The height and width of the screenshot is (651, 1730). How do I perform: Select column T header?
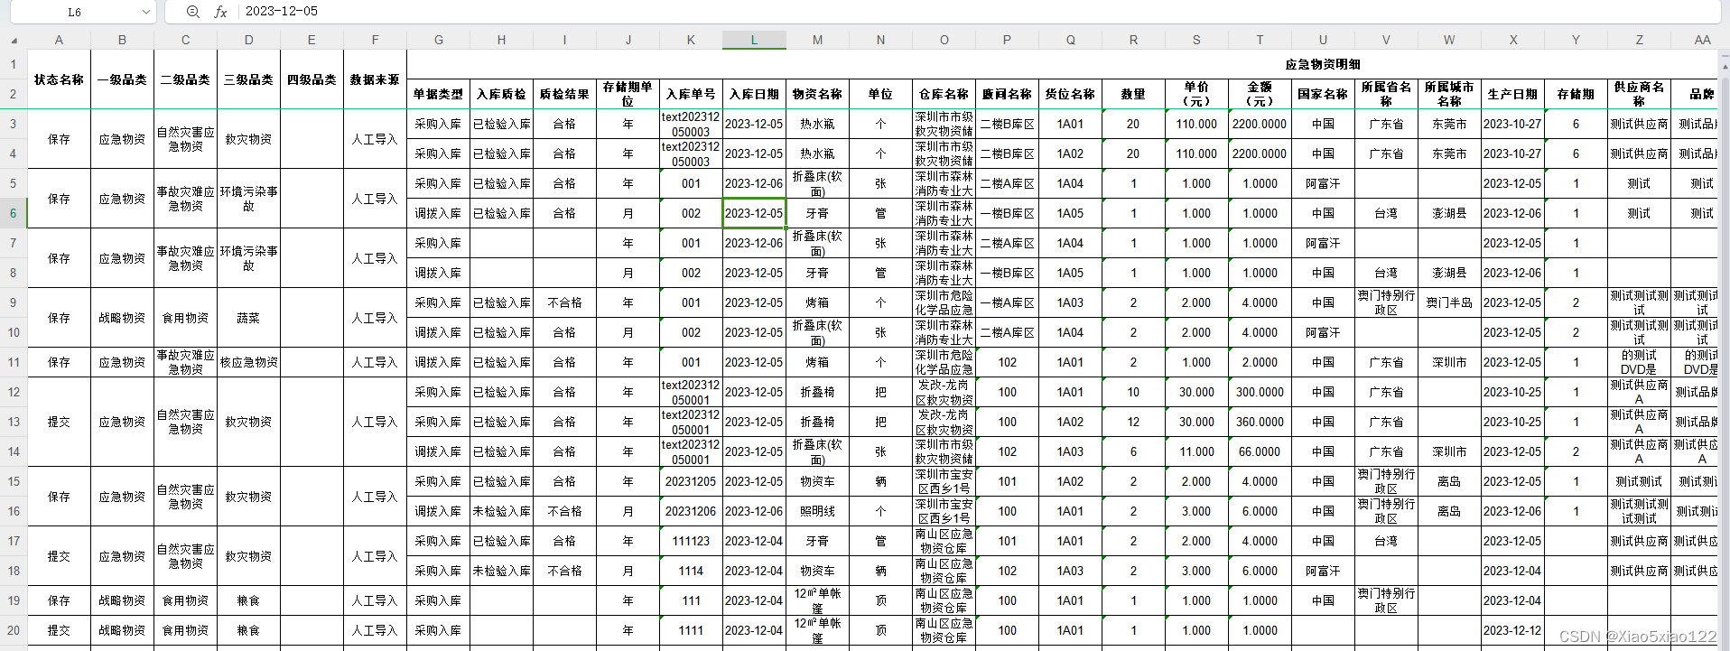(x=1260, y=40)
